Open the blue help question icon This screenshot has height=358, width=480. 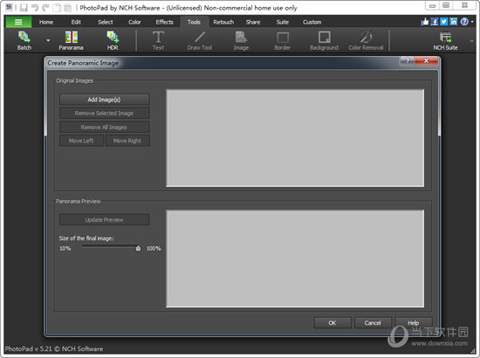point(464,22)
